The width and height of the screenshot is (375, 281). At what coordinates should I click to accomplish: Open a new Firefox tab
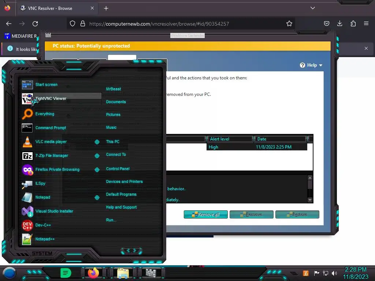(x=106, y=8)
